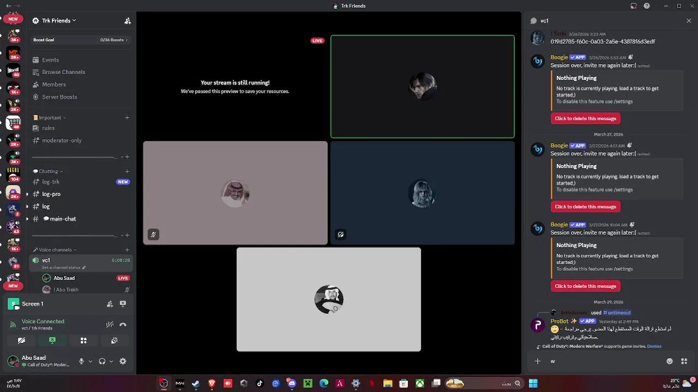This screenshot has height=392, width=698.
Task: Deafen with the headphones button
Action: pyautogui.click(x=102, y=361)
